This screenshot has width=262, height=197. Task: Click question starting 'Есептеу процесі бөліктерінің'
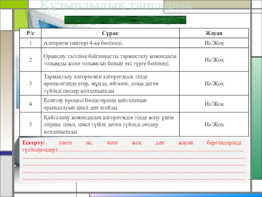click(x=95, y=104)
